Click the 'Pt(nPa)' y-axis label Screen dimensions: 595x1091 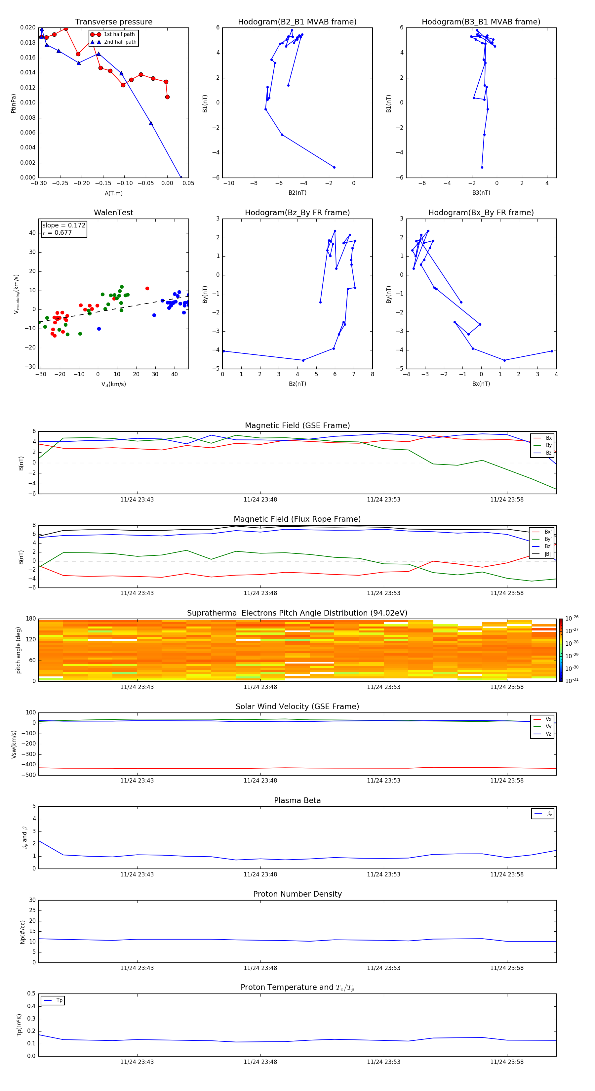14,103
